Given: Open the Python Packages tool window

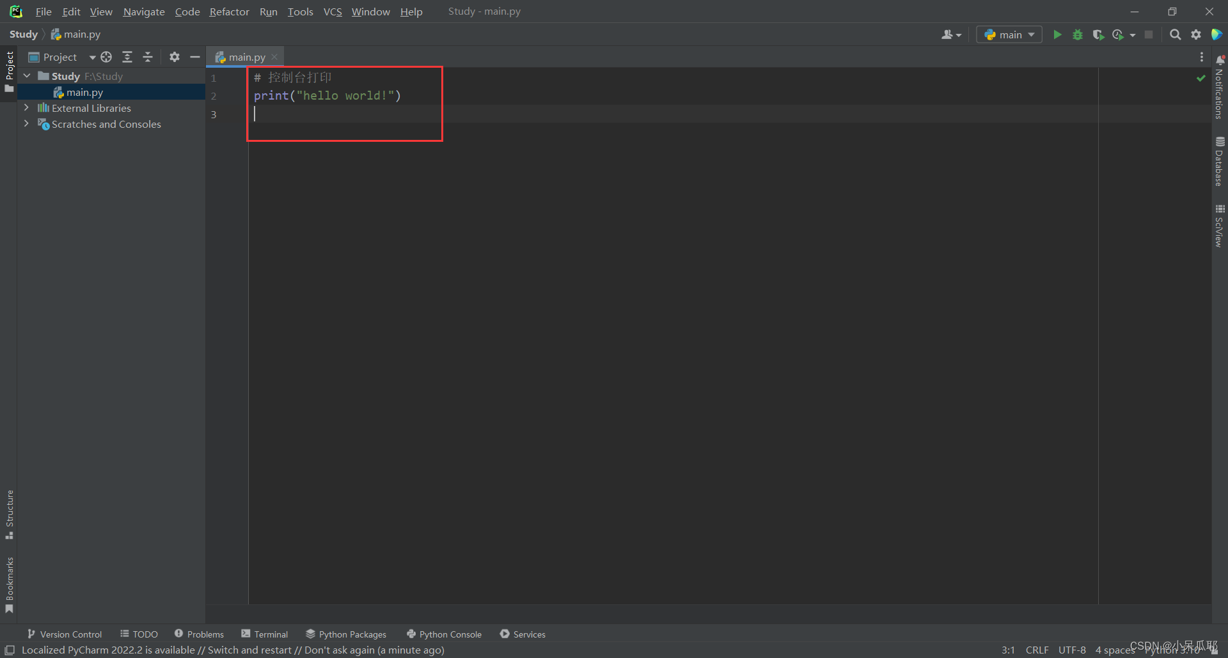Looking at the screenshot, I should 346,634.
